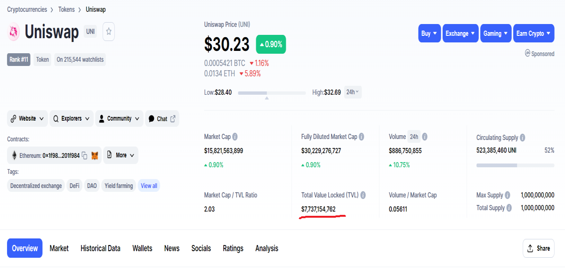
Task: Click the fully diluted value $30,229,276,727
Action: [321, 151]
